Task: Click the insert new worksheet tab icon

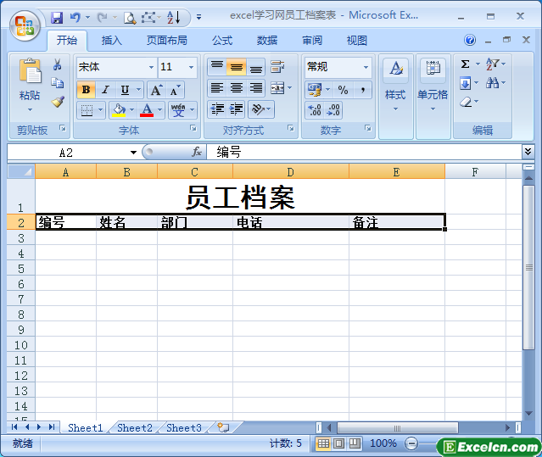Action: coord(223,428)
